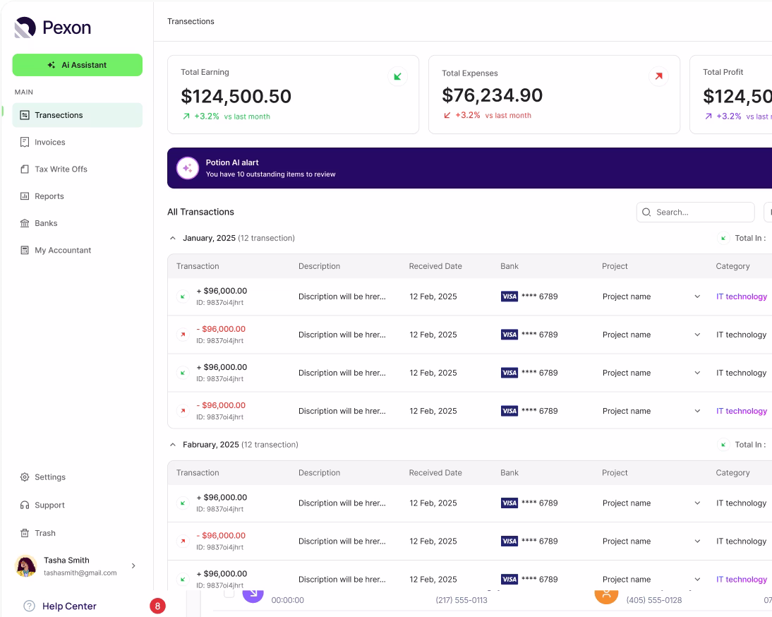Click the Pexon logo
The width and height of the screenshot is (772, 617).
[x=53, y=28]
